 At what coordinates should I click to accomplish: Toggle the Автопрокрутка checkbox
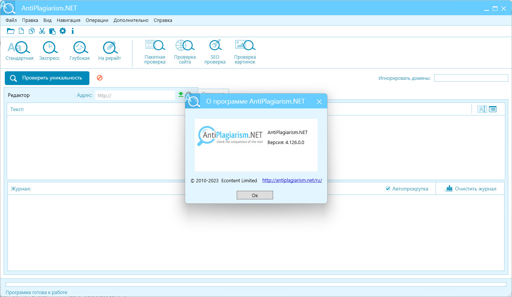pyautogui.click(x=388, y=189)
